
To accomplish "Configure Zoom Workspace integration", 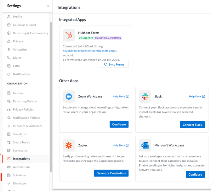I will pos(119,124).
